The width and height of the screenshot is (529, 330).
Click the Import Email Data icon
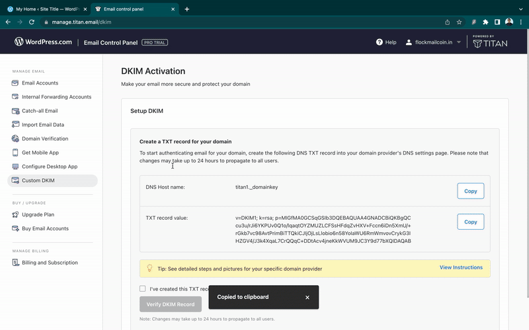(x=15, y=125)
